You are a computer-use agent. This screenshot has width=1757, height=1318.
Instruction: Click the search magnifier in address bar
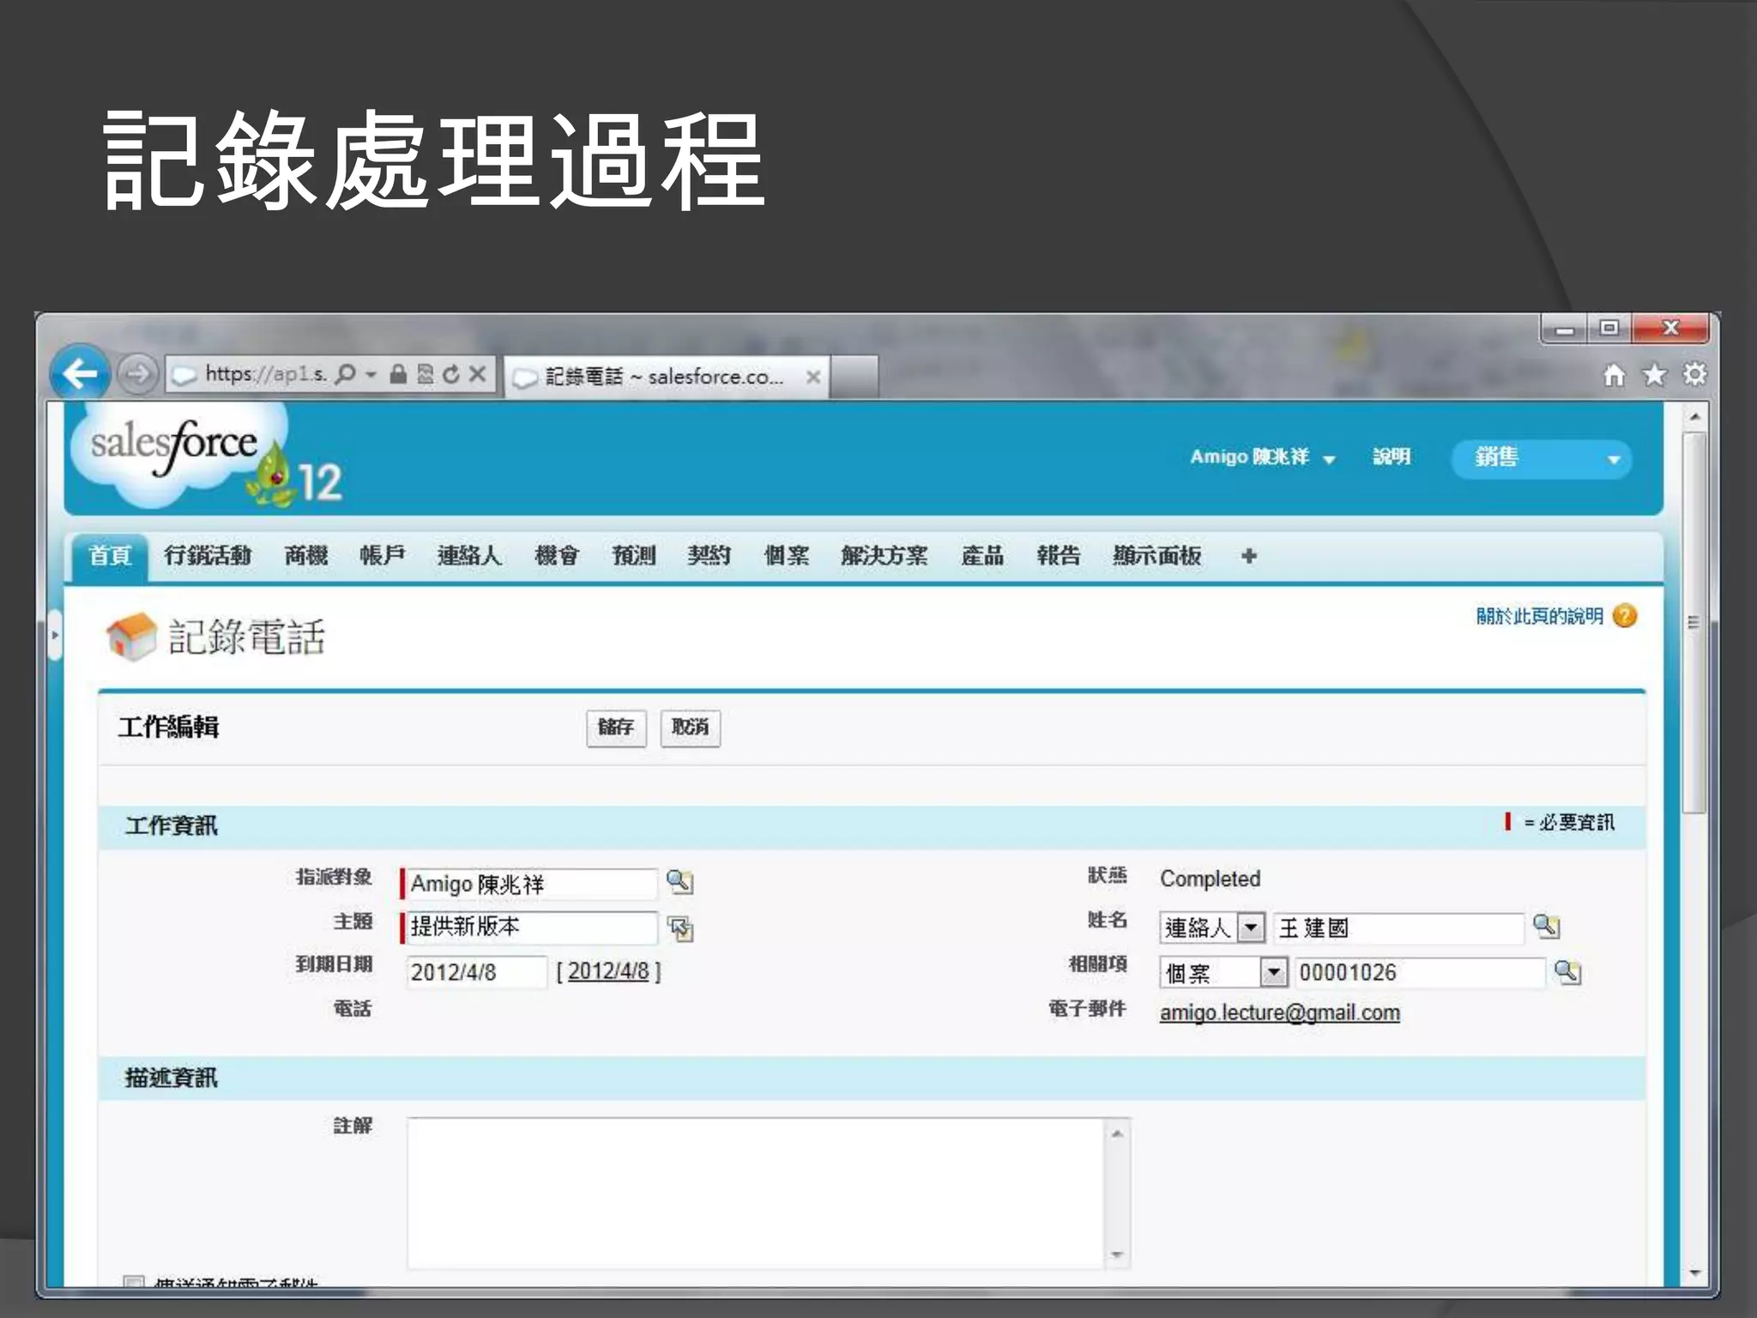(345, 374)
